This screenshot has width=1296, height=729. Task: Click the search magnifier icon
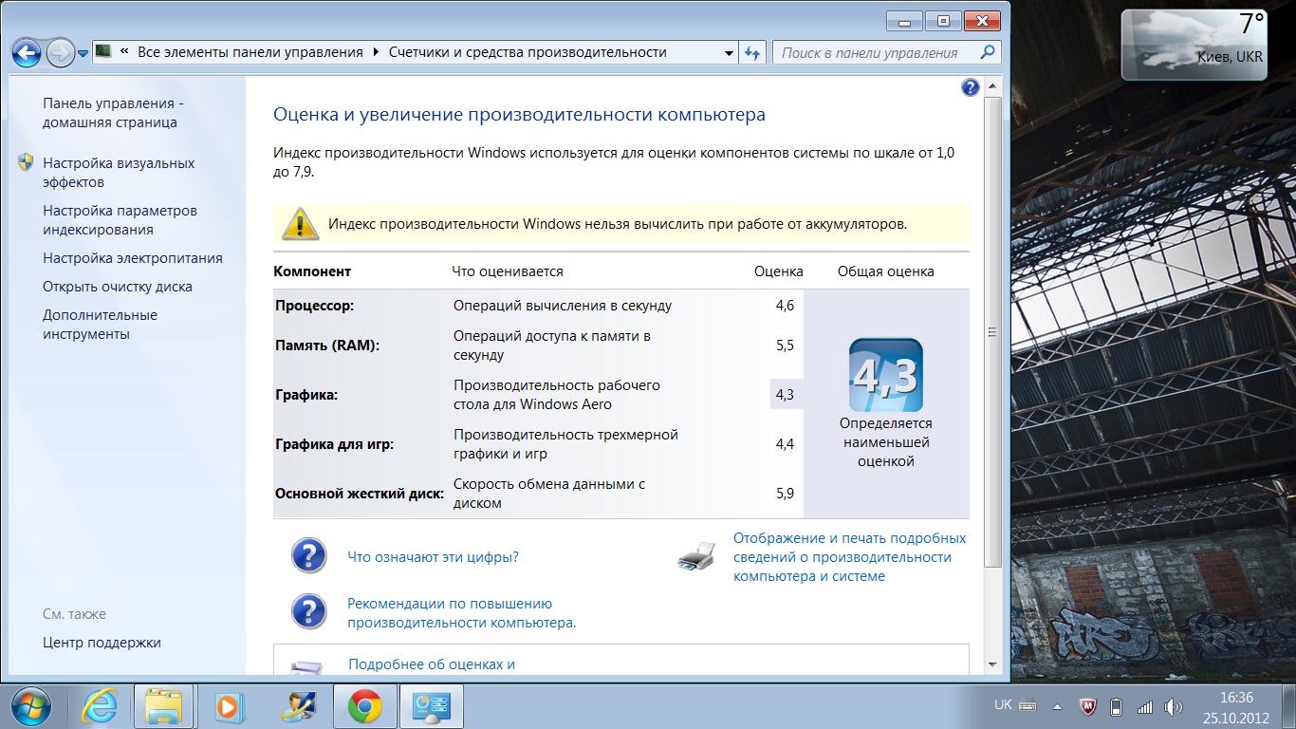coord(988,52)
